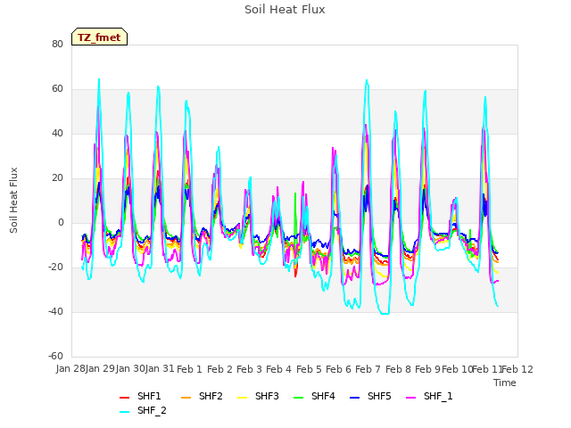571x428 pixels.
Task: Click the Time axis title
Action: pos(505,383)
